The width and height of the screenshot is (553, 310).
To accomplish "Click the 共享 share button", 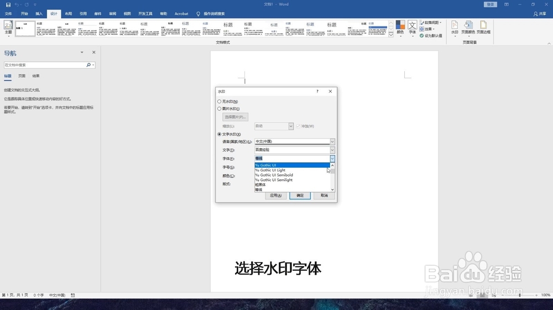I will (540, 14).
